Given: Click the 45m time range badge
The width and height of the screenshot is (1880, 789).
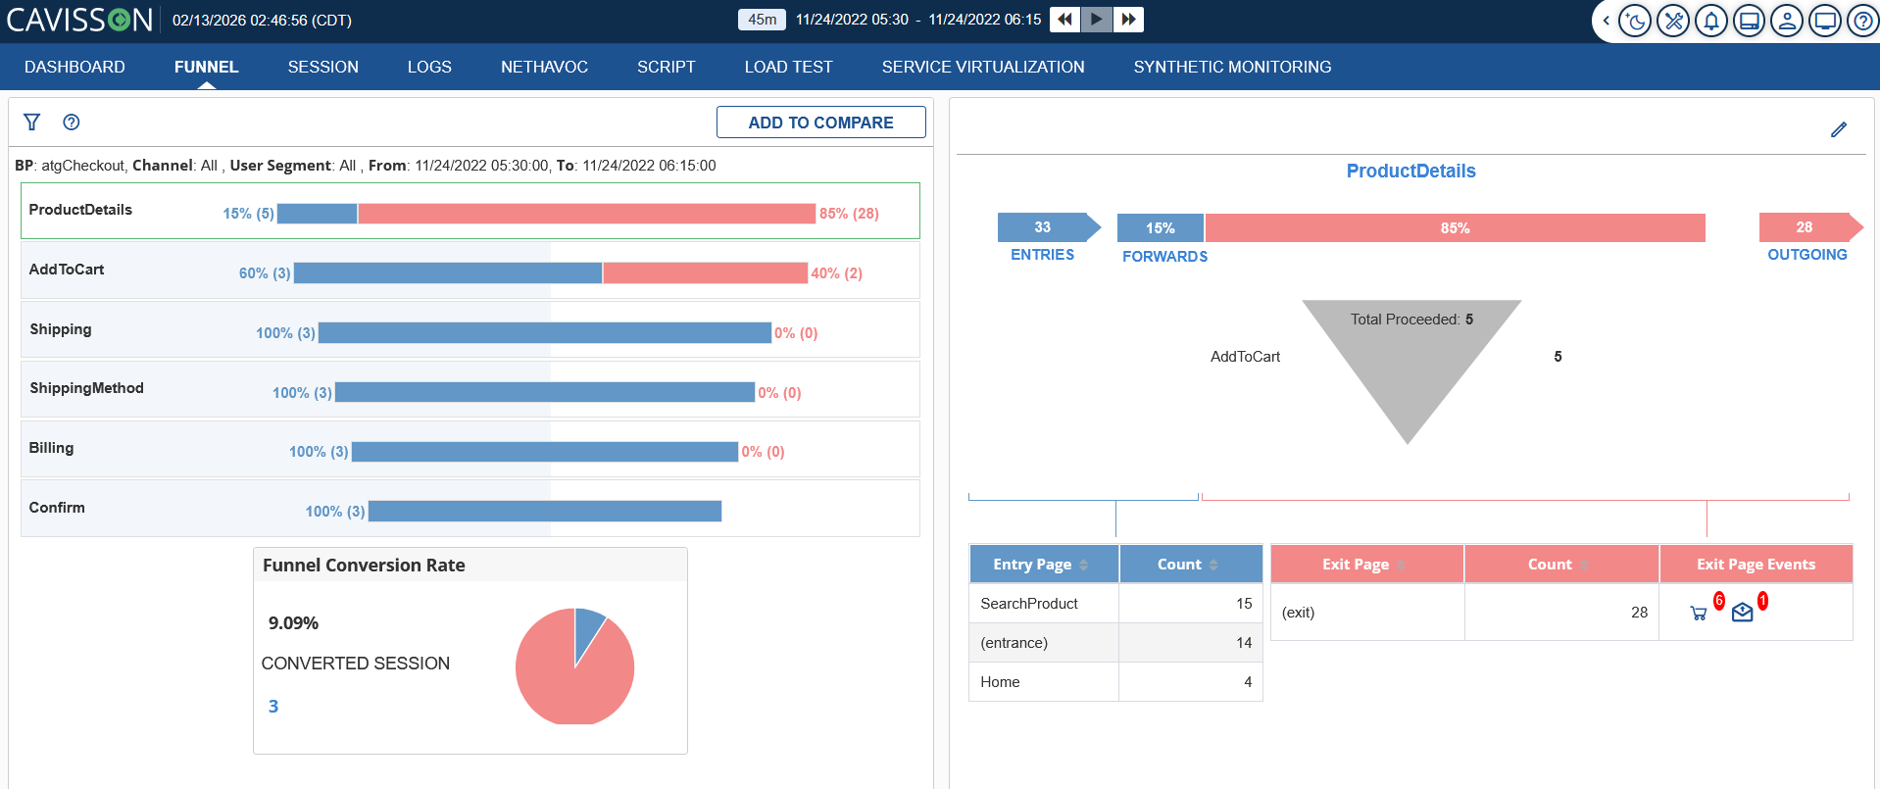Looking at the screenshot, I should (x=762, y=20).
